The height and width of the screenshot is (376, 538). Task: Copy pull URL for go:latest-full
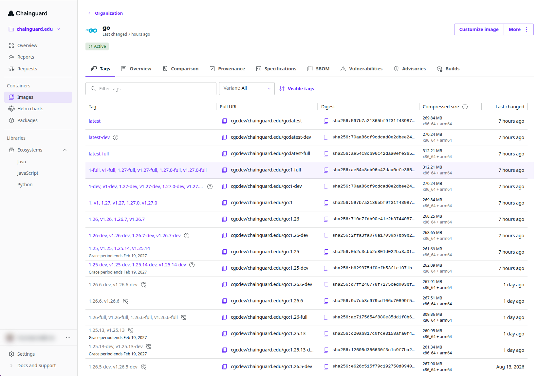coord(224,154)
